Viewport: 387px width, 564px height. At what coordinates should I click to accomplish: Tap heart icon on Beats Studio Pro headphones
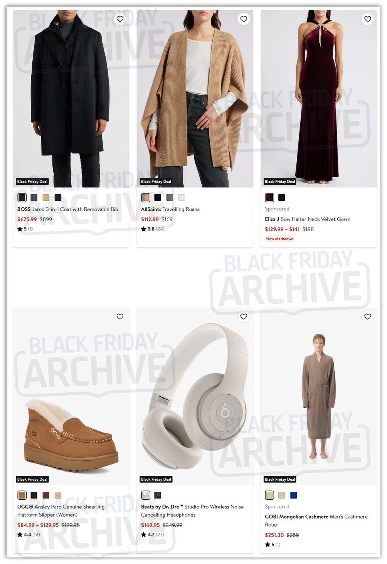tap(244, 317)
